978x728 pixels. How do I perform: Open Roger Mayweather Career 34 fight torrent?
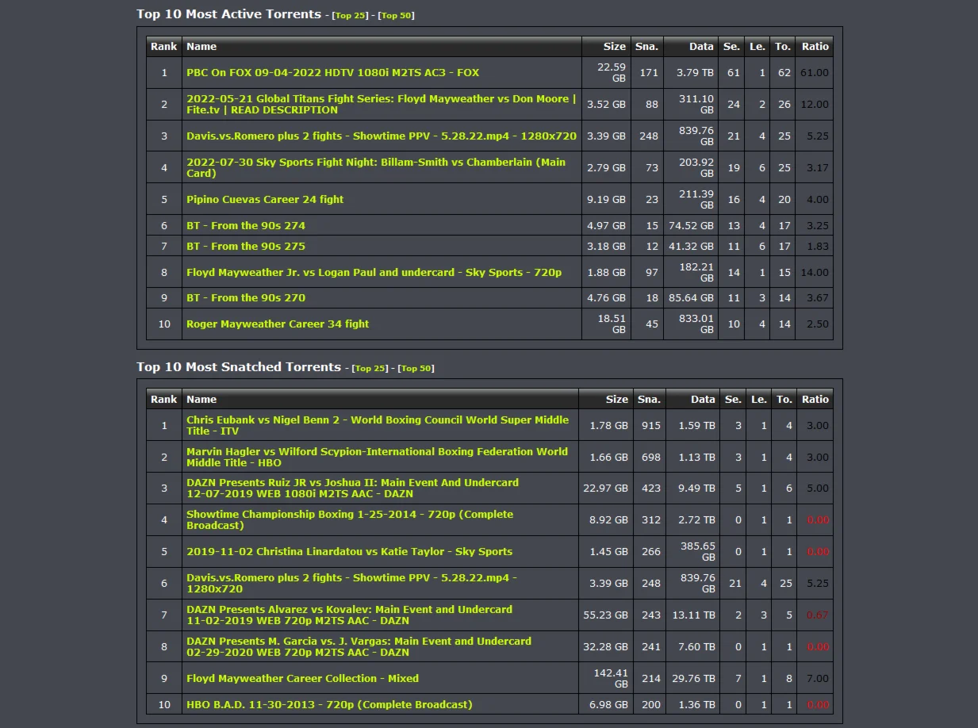pos(278,324)
